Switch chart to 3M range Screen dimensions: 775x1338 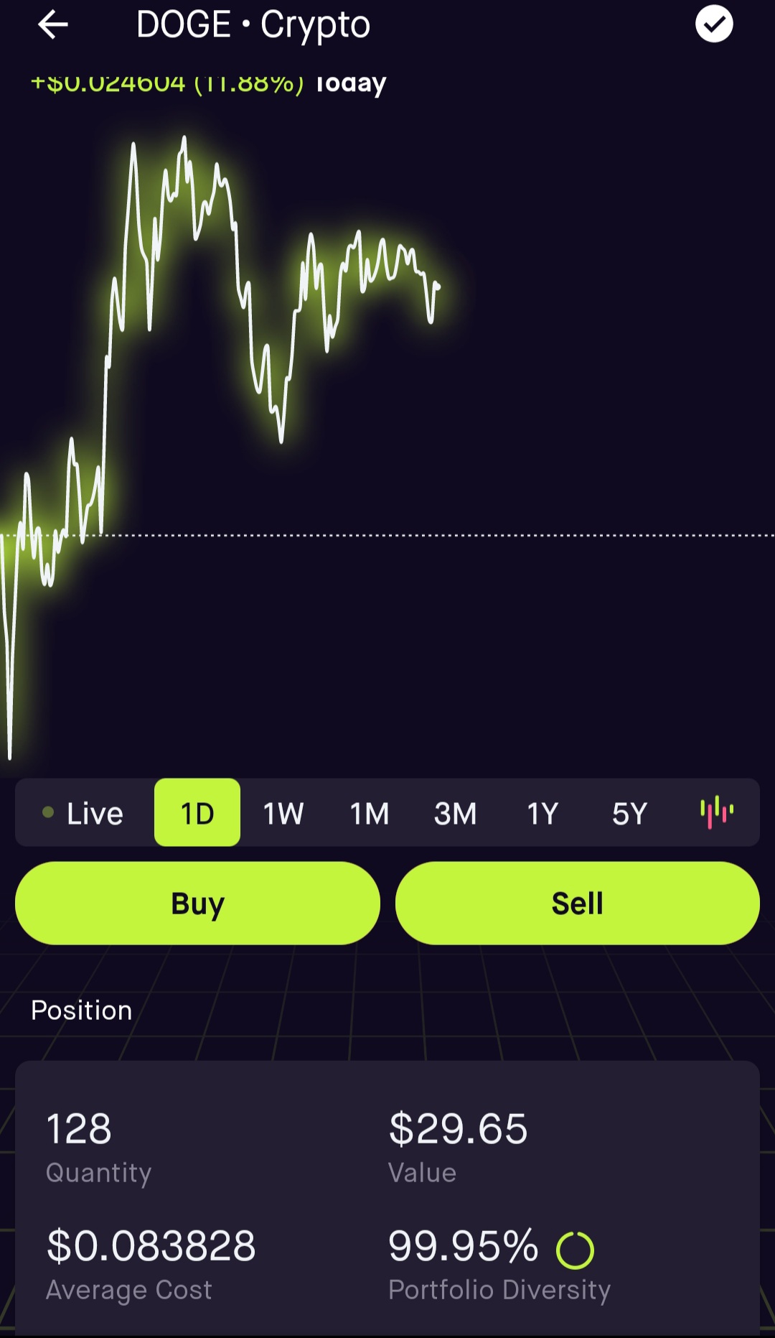[456, 813]
